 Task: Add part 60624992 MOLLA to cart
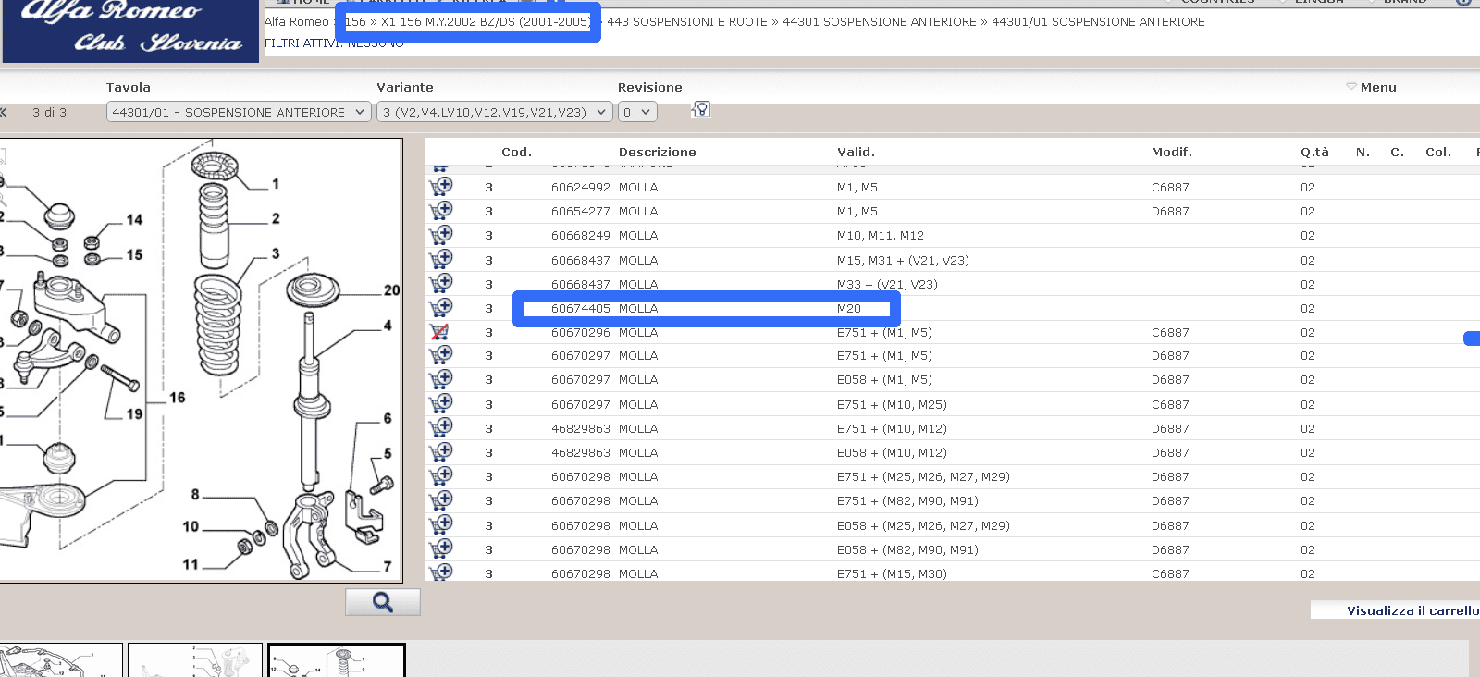tap(441, 187)
